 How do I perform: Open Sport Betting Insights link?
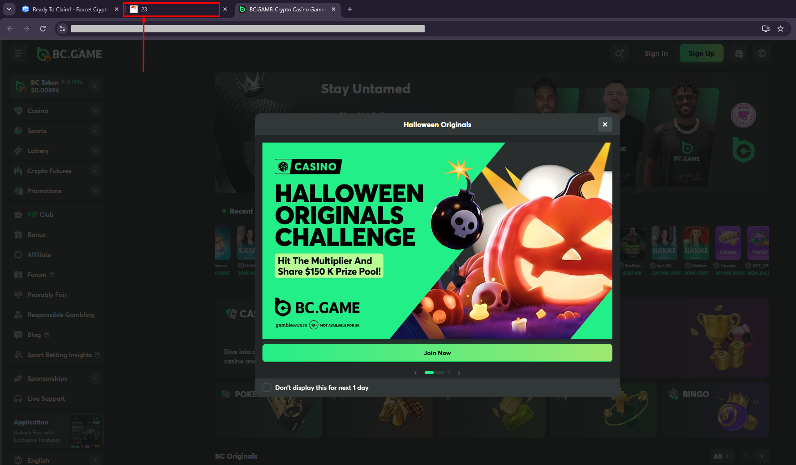pyautogui.click(x=60, y=355)
